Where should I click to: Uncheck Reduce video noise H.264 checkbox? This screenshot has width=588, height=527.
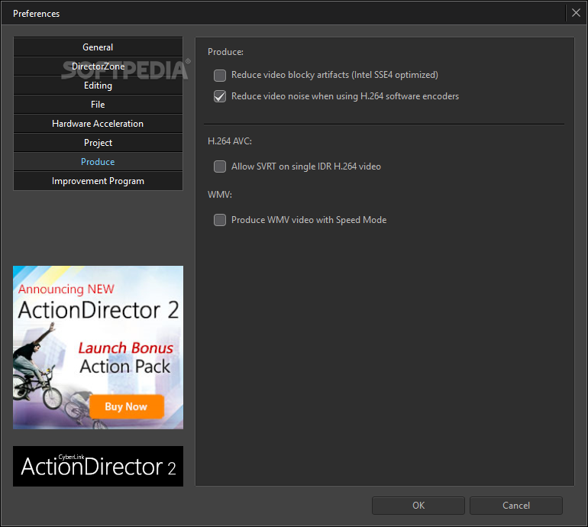pyautogui.click(x=220, y=96)
